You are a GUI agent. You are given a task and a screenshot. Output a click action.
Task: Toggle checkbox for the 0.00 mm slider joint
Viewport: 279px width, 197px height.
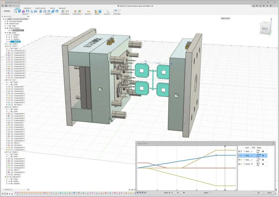pos(239,151)
